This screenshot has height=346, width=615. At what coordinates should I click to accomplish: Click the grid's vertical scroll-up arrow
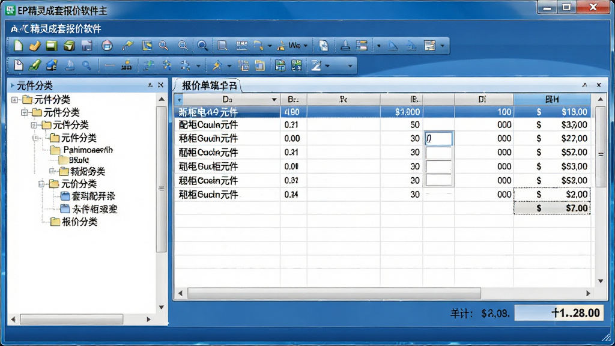(x=601, y=100)
